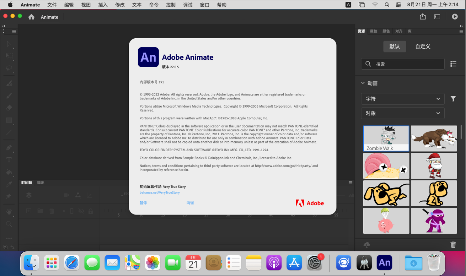
Task: Click the trash icon in Assets panel
Action: (453, 245)
